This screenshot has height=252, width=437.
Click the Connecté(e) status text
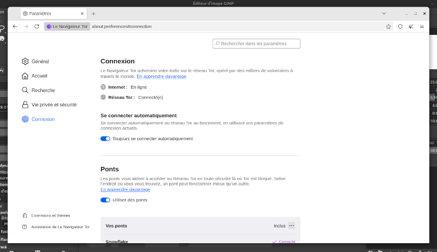pyautogui.click(x=151, y=97)
